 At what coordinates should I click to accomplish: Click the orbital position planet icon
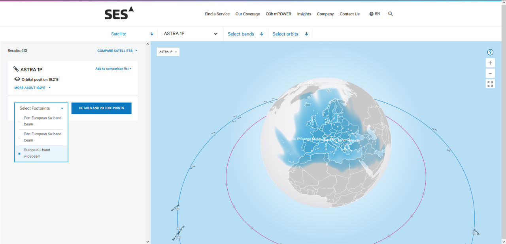(17, 79)
